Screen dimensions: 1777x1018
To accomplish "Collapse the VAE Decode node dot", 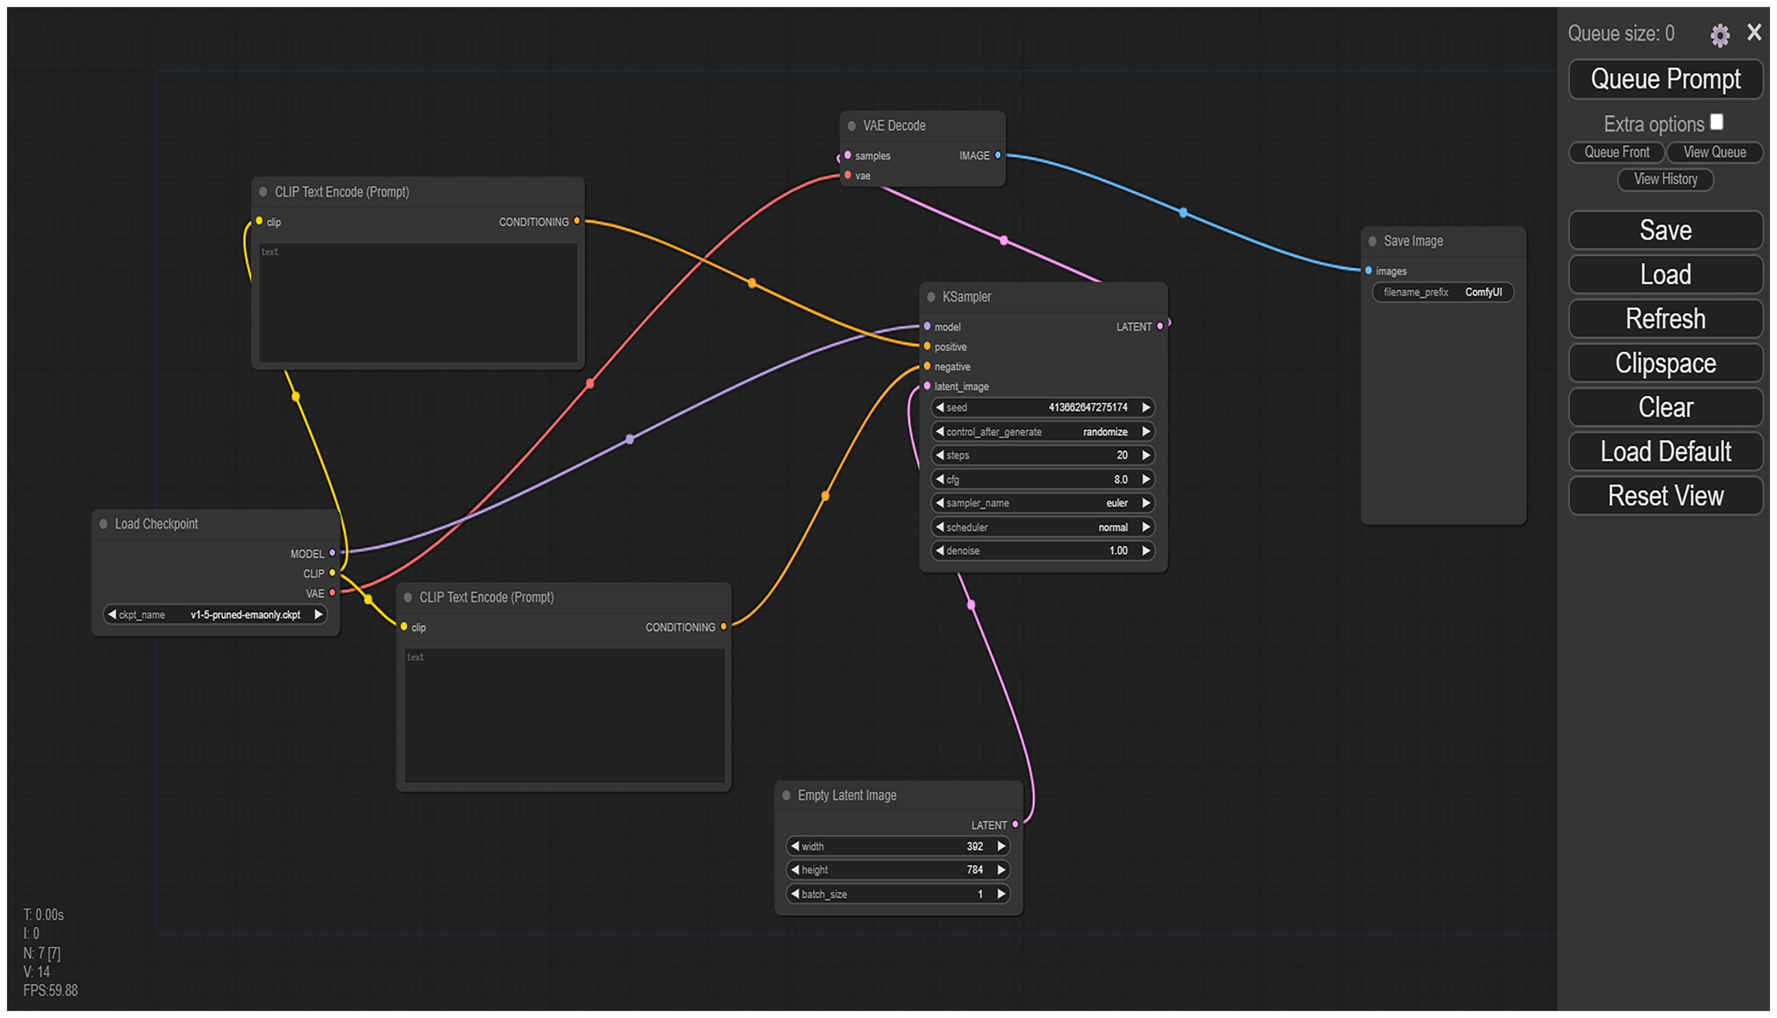I will (851, 126).
